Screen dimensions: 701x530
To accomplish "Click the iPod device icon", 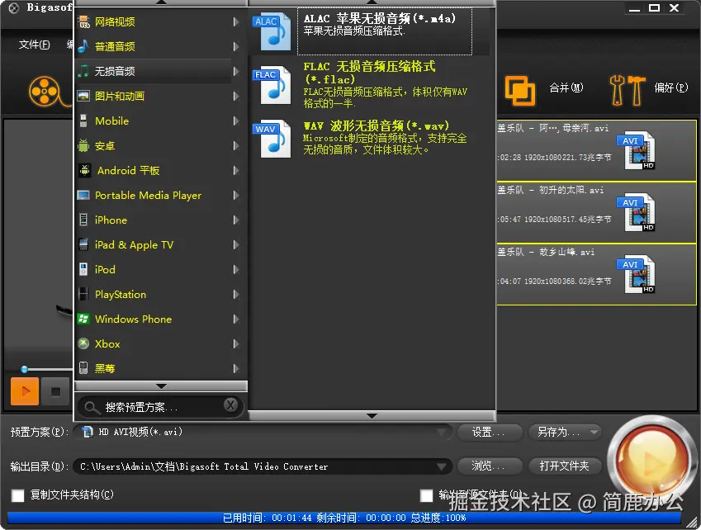I will point(83,269).
